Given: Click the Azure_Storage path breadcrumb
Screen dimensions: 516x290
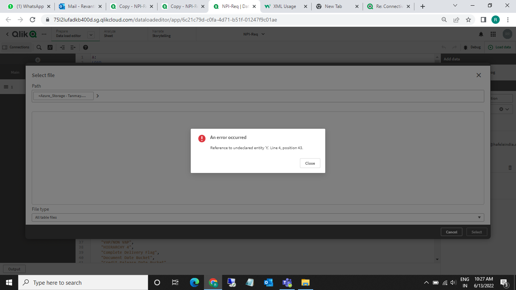Looking at the screenshot, I should 63,96.
